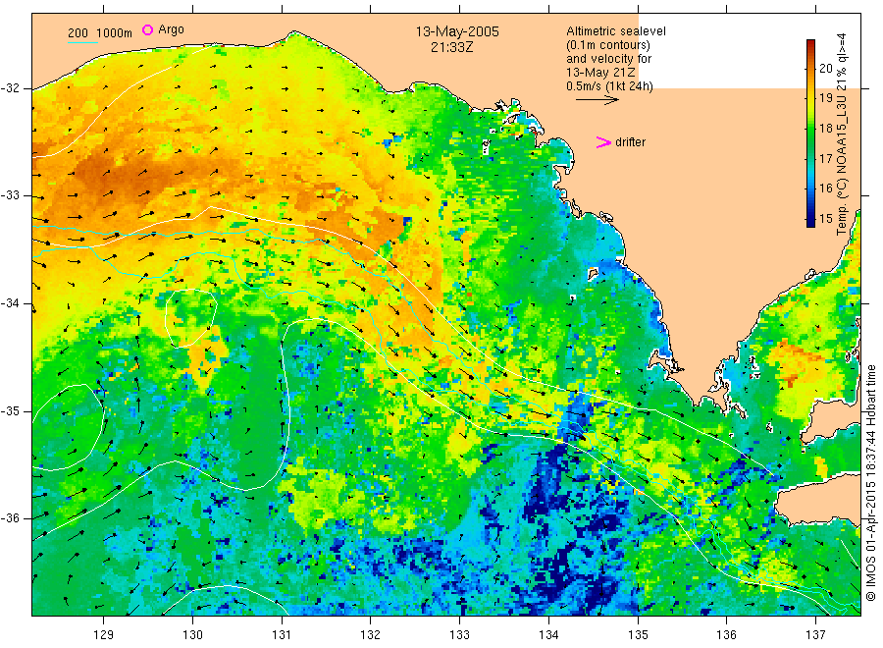This screenshot has width=883, height=648.
Task: Click the longitude label '131'
Action: [282, 635]
